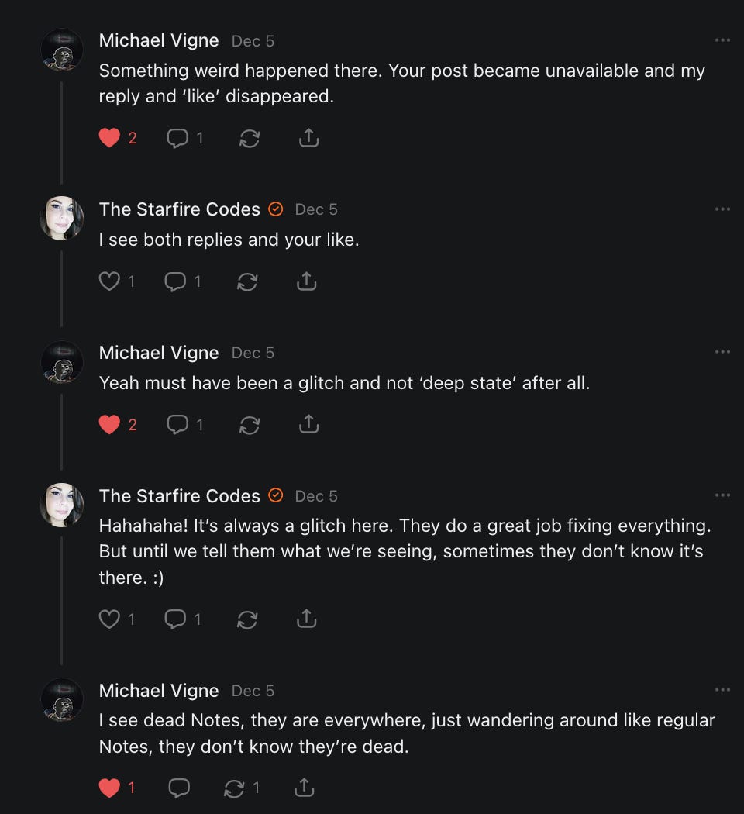Open replies on 'I see both replies' comment
This screenshot has width=744, height=814.
coord(177,281)
